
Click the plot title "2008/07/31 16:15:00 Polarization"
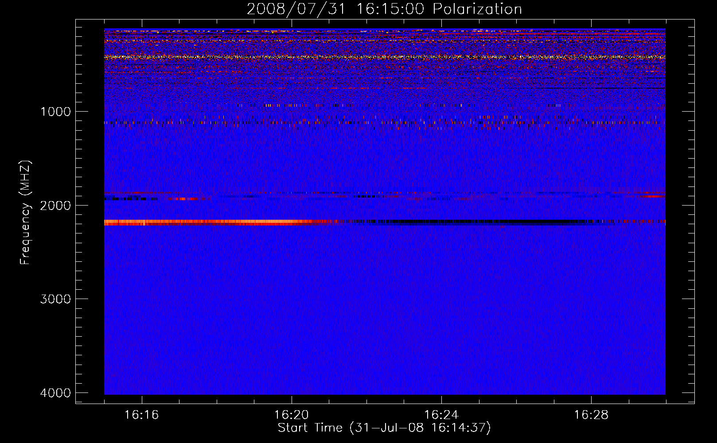click(x=384, y=9)
